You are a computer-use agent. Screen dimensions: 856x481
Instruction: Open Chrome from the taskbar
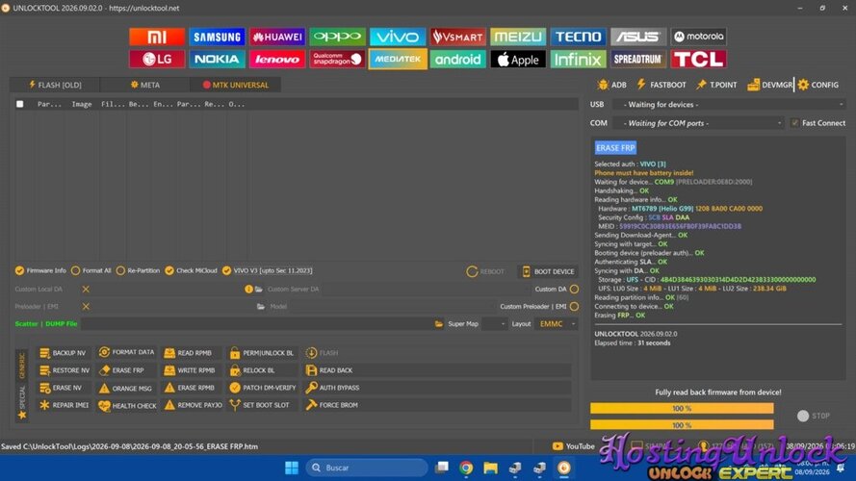[x=466, y=468]
